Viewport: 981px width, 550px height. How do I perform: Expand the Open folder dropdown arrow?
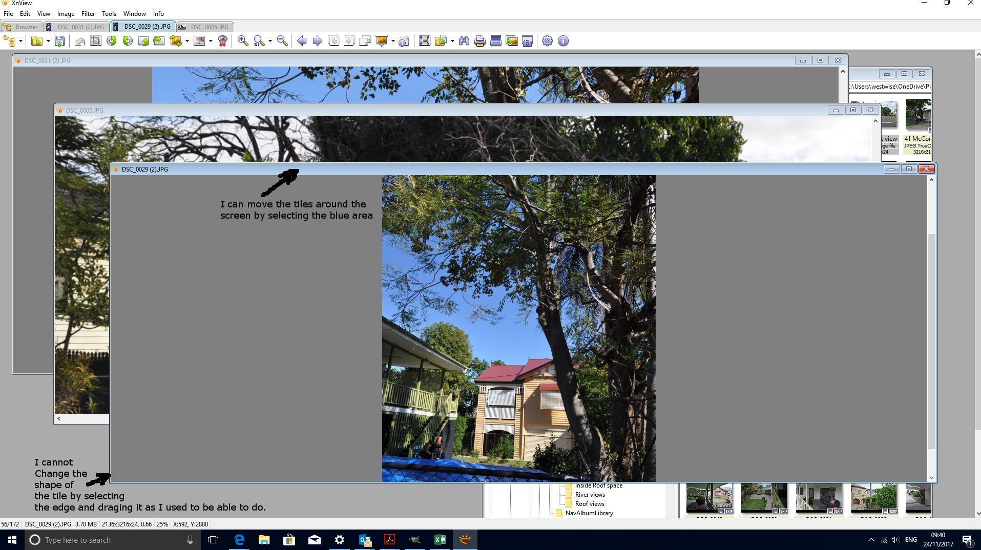48,41
